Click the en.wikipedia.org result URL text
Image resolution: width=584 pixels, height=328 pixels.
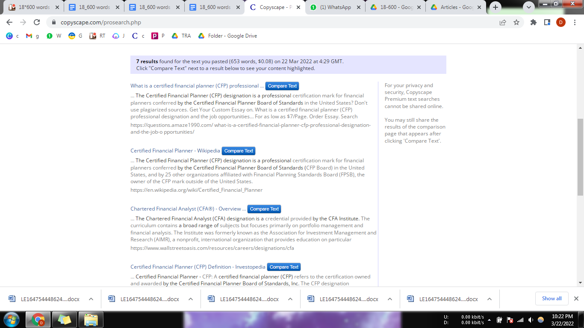click(x=197, y=190)
